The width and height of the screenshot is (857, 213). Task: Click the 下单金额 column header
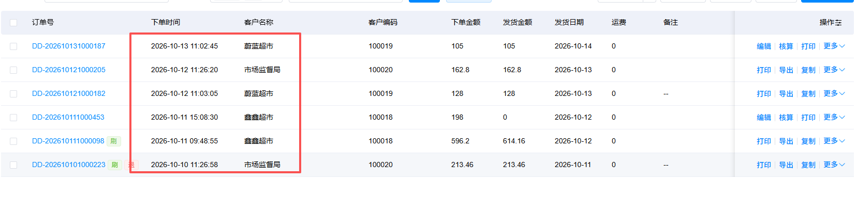coord(466,22)
